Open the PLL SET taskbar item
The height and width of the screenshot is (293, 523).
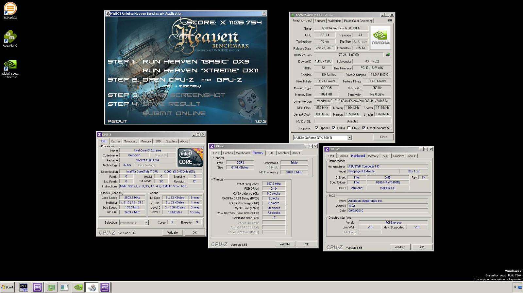(x=24, y=287)
